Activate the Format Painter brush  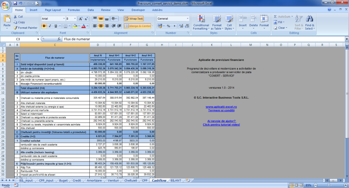25,28
